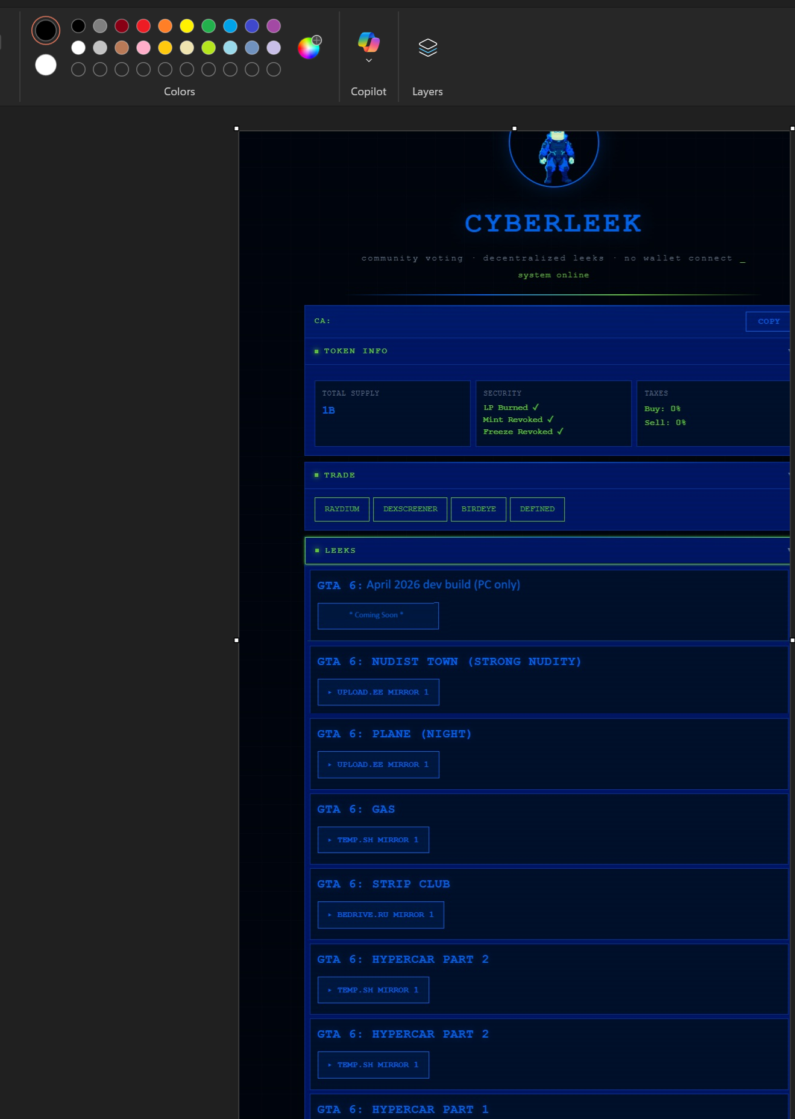
Task: Click the "LP Burned" line
Action: 511,408
